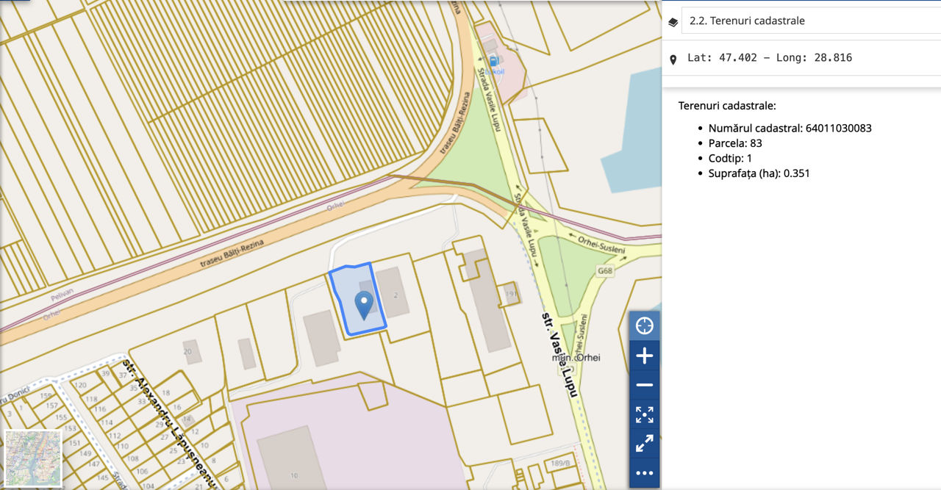941x490 pixels.
Task: Select the Parcela: 83 line
Action: [735, 143]
